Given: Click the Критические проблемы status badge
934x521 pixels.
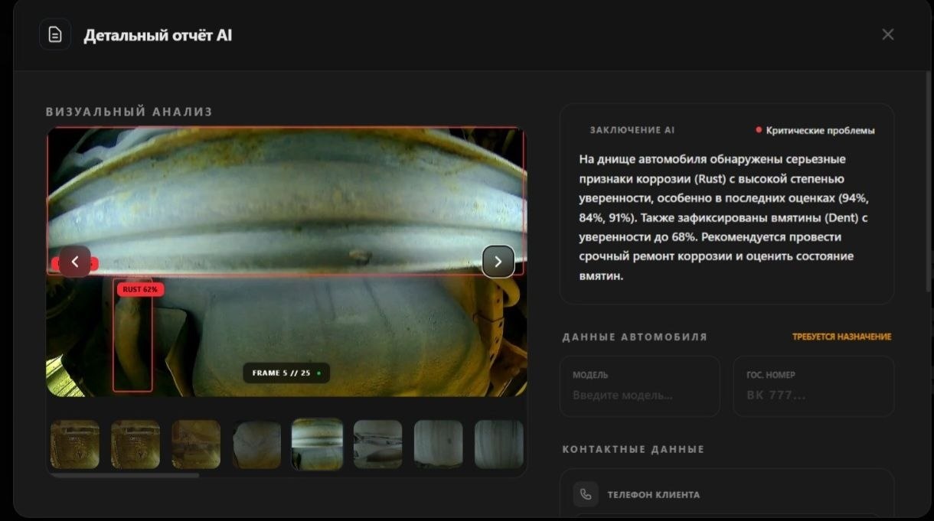Looking at the screenshot, I should [815, 131].
